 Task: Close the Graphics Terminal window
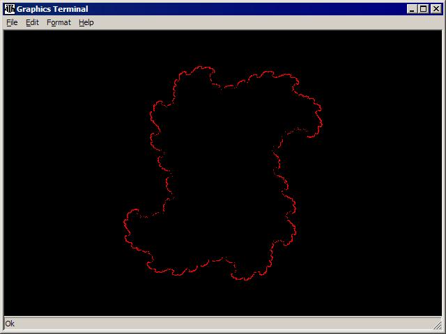pyautogui.click(x=436, y=9)
